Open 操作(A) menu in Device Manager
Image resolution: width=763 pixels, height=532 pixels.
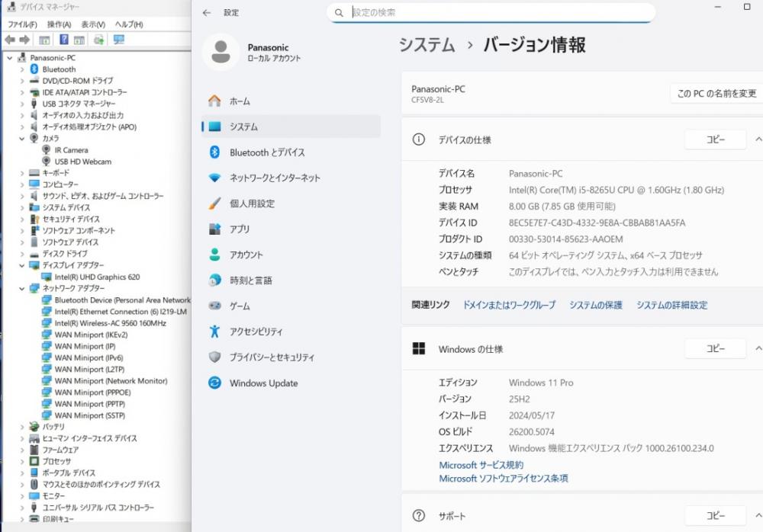tap(59, 24)
